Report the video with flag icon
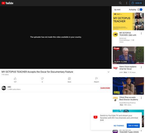The width and height of the screenshot is (145, 133). [97, 80]
